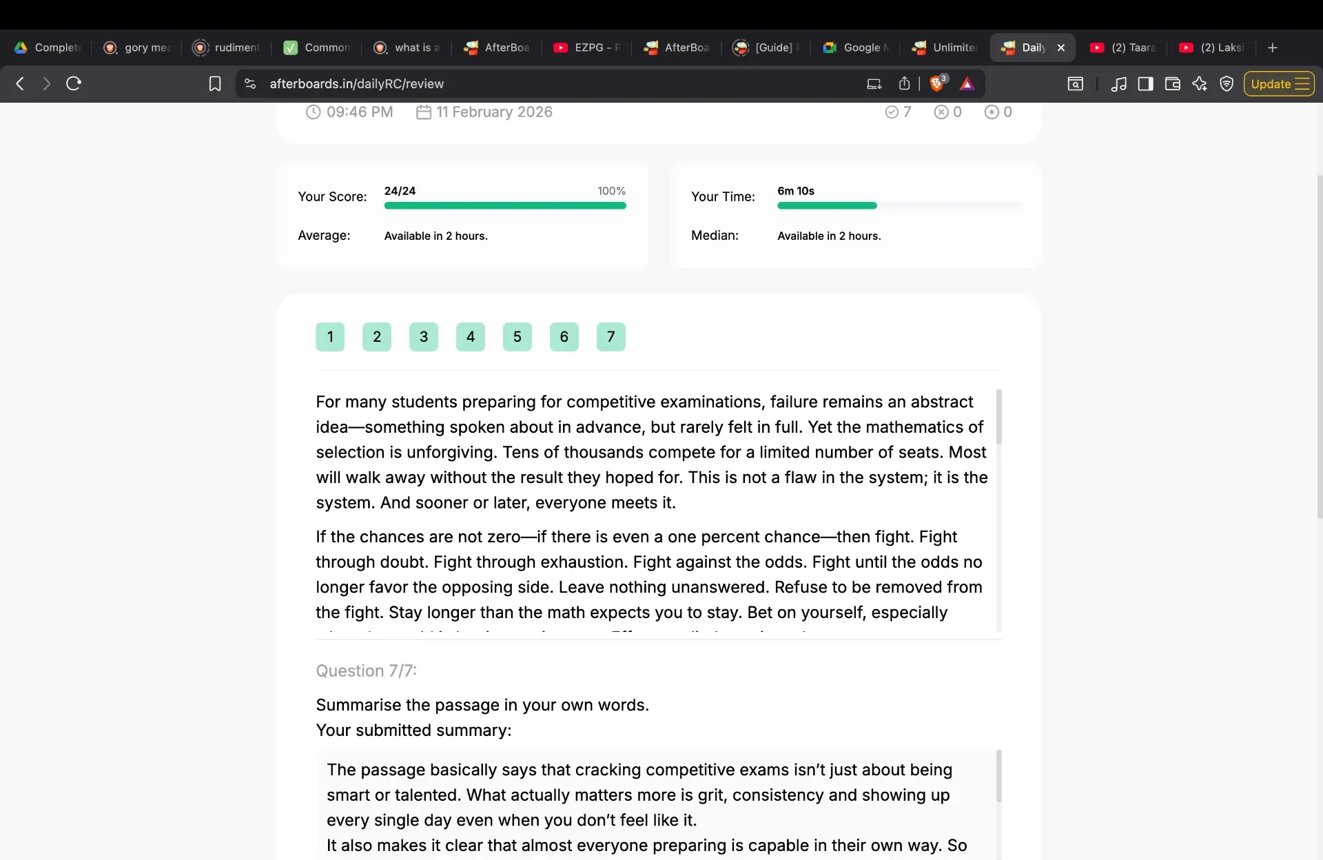This screenshot has width=1323, height=860.
Task: Open the music note playlist icon
Action: (x=1118, y=84)
